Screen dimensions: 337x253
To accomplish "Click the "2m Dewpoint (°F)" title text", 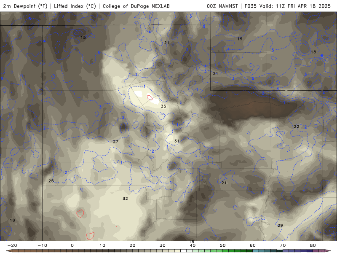I will click(25, 6).
